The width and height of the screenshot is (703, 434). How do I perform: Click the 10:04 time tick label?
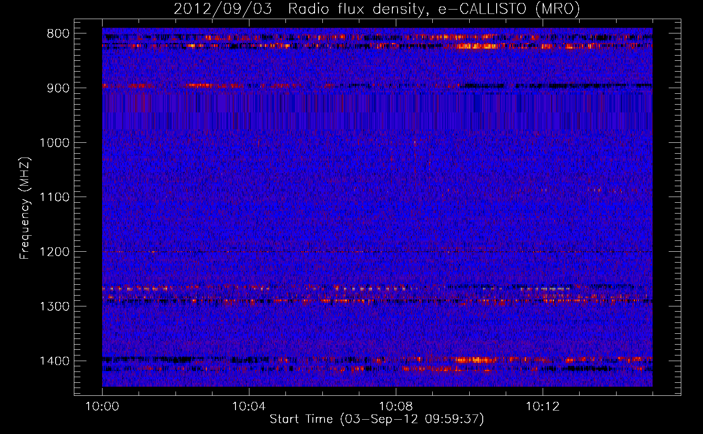click(x=249, y=407)
